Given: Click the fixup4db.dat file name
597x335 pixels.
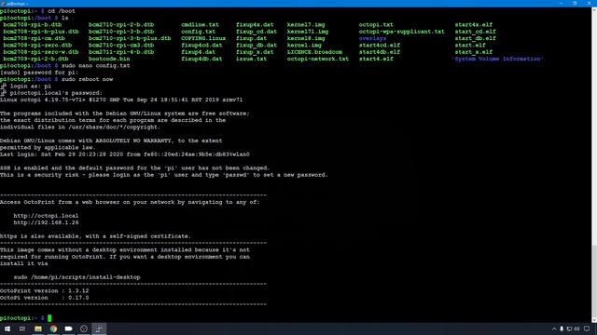Looking at the screenshot, I should click(x=201, y=59).
